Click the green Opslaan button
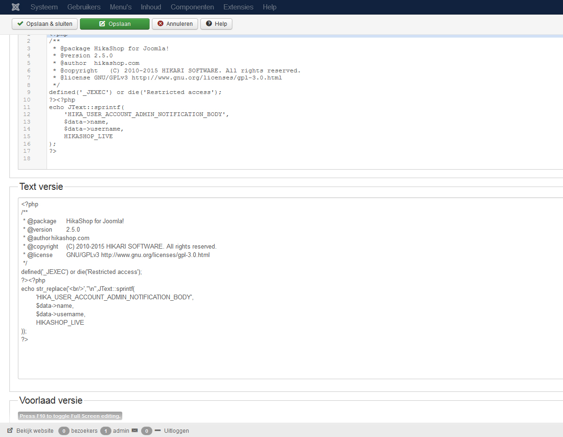 point(115,23)
